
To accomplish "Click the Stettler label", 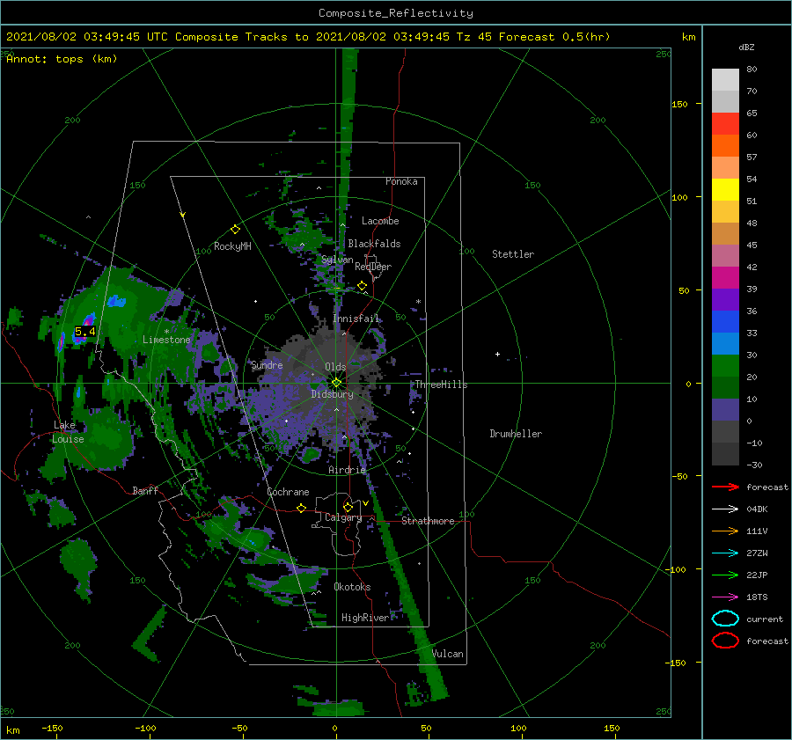I will point(513,254).
